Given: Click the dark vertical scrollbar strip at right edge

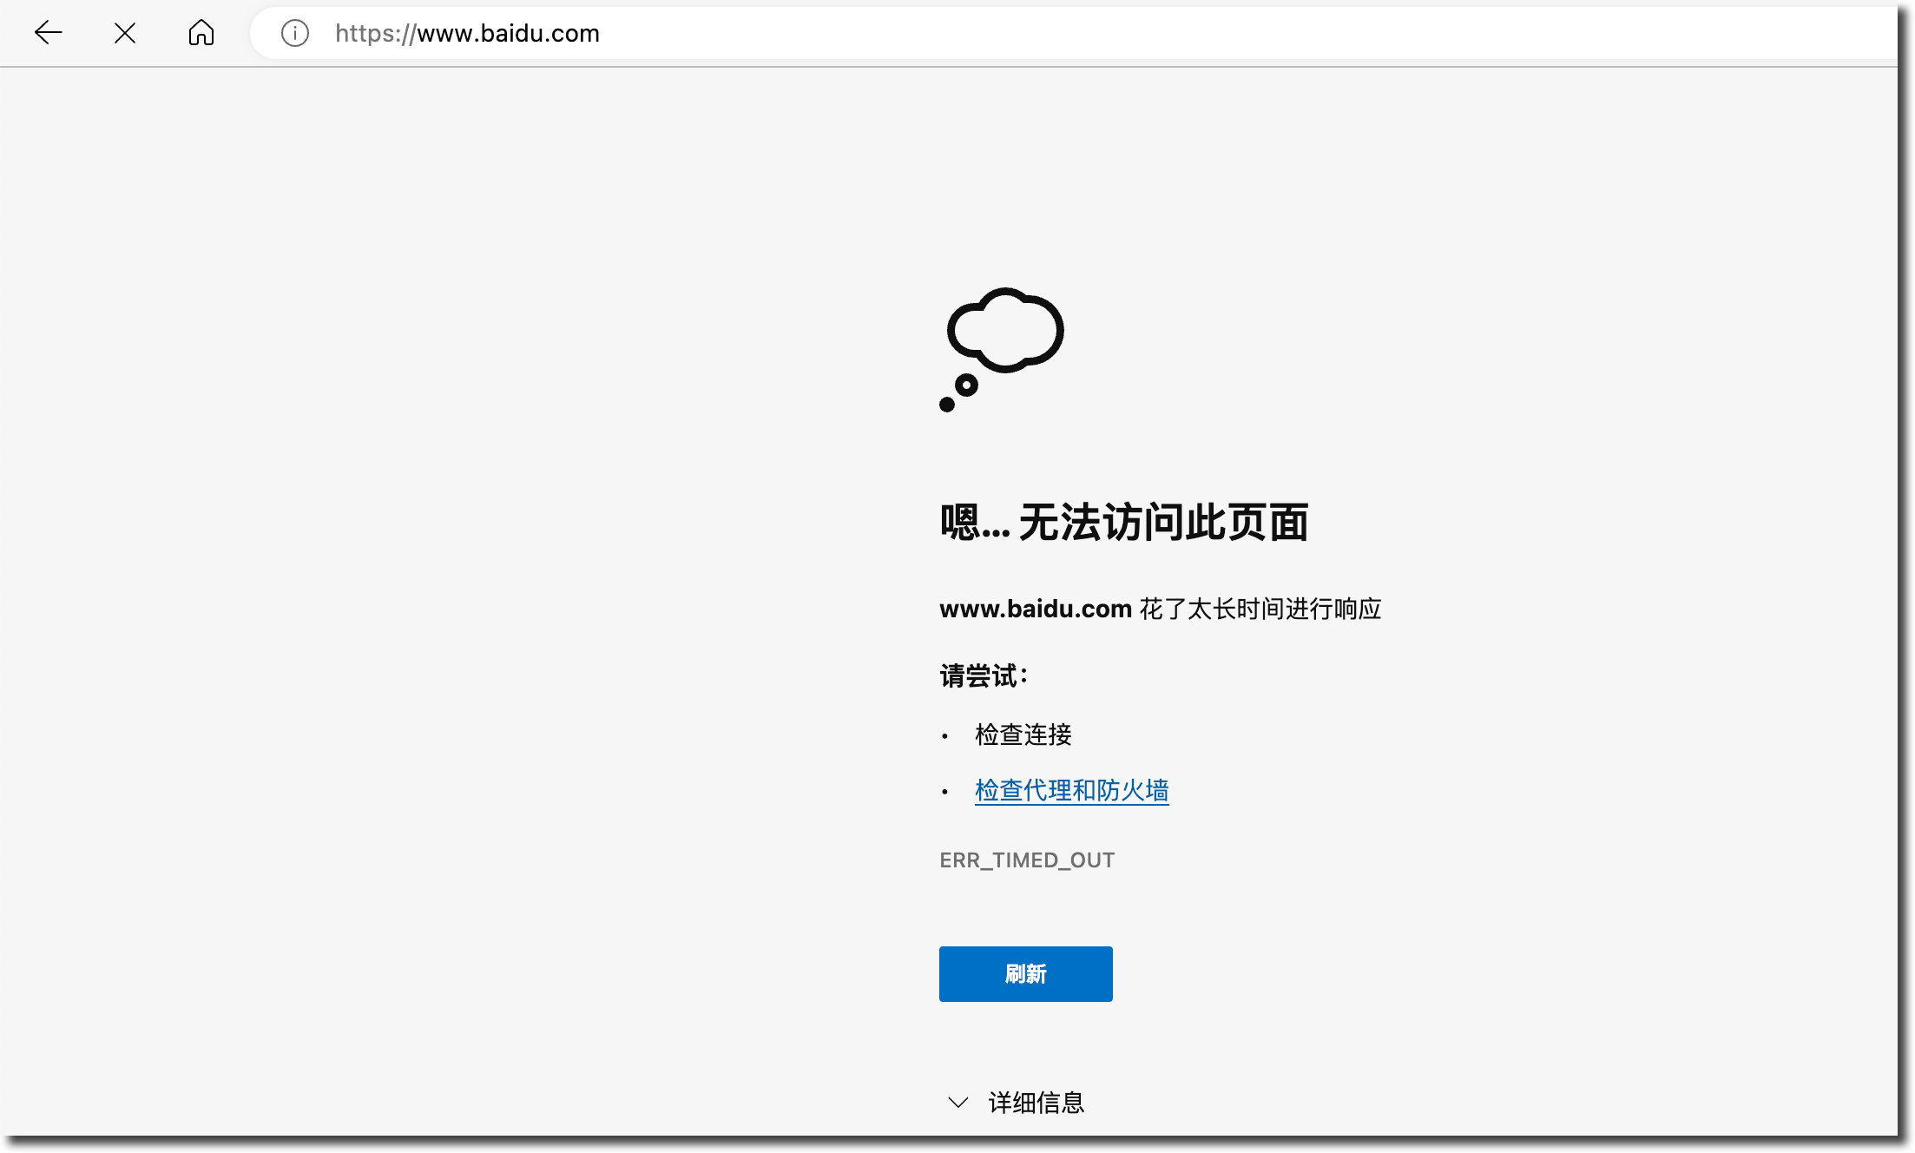Looking at the screenshot, I should click(x=1905, y=573).
